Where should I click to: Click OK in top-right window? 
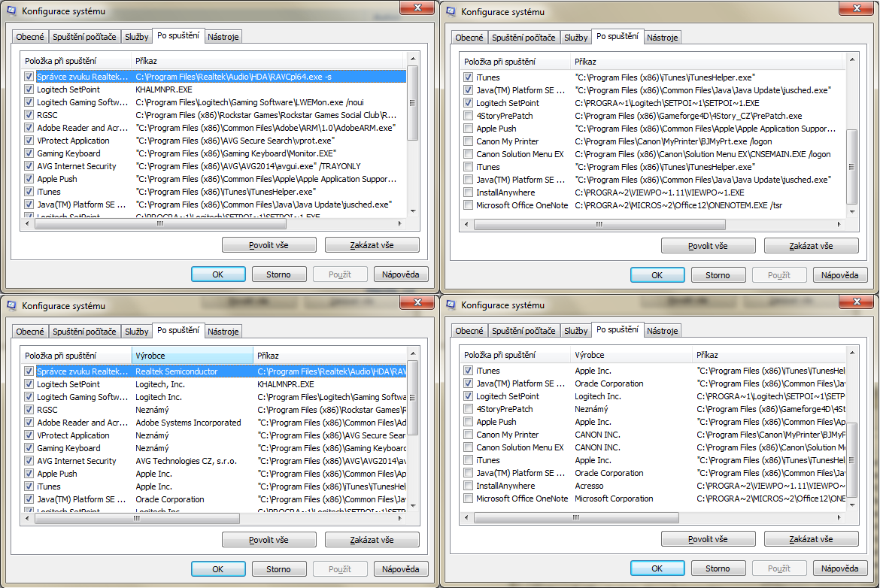(x=657, y=275)
